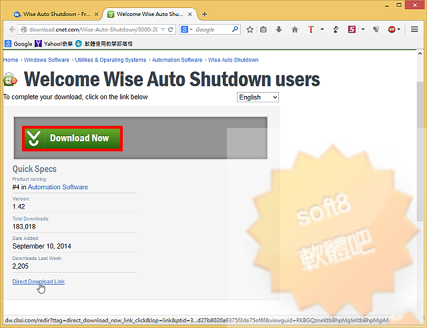The image size is (427, 328).
Task: Open Utilities & Operating Systems breadcrumb
Action: coord(111,60)
